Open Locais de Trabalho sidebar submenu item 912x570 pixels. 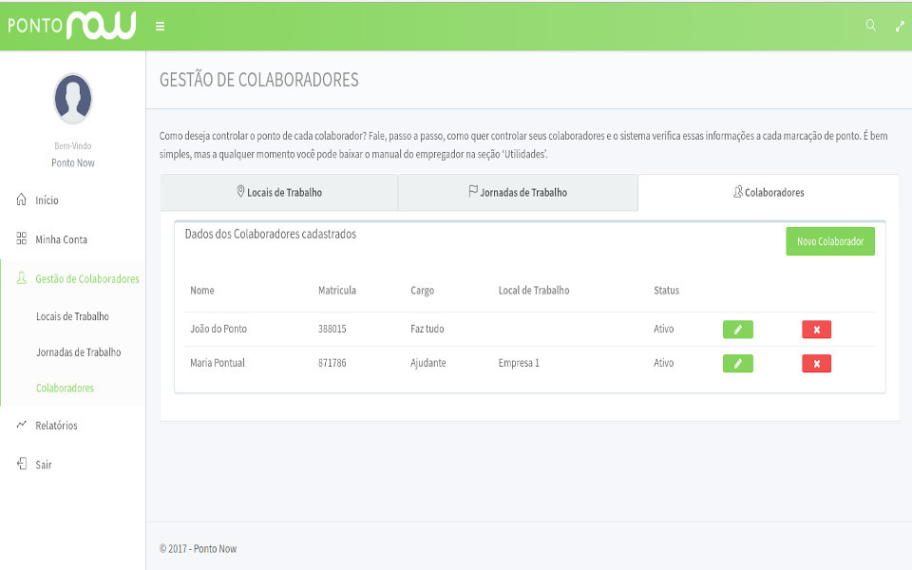(x=73, y=316)
